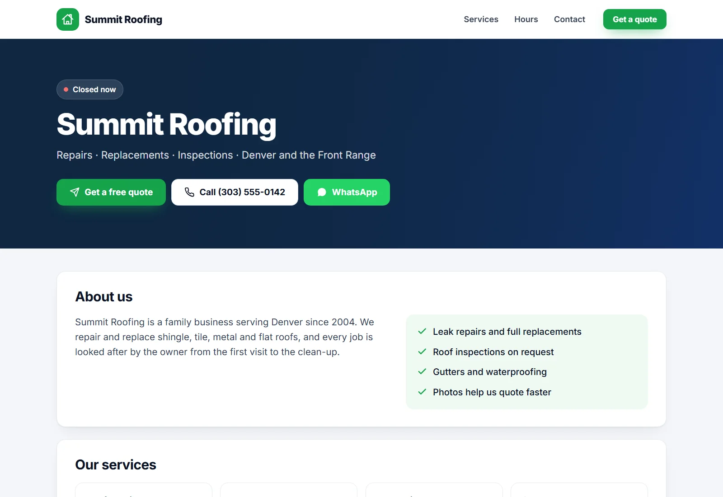Click the Closed now status badge
This screenshot has height=497, width=723.
click(x=90, y=89)
